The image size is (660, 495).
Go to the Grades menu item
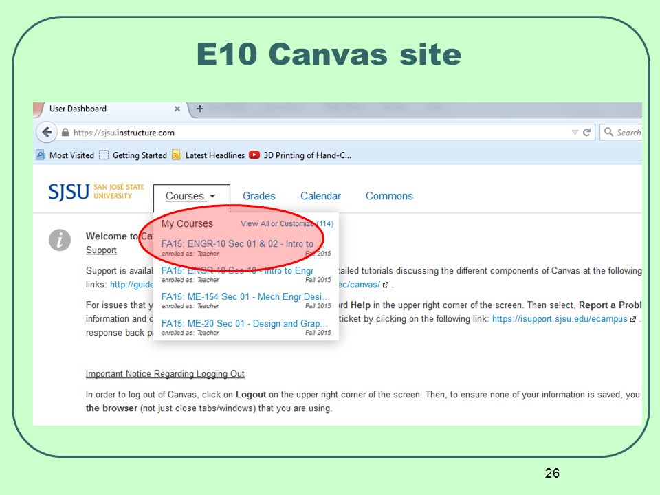tap(259, 196)
